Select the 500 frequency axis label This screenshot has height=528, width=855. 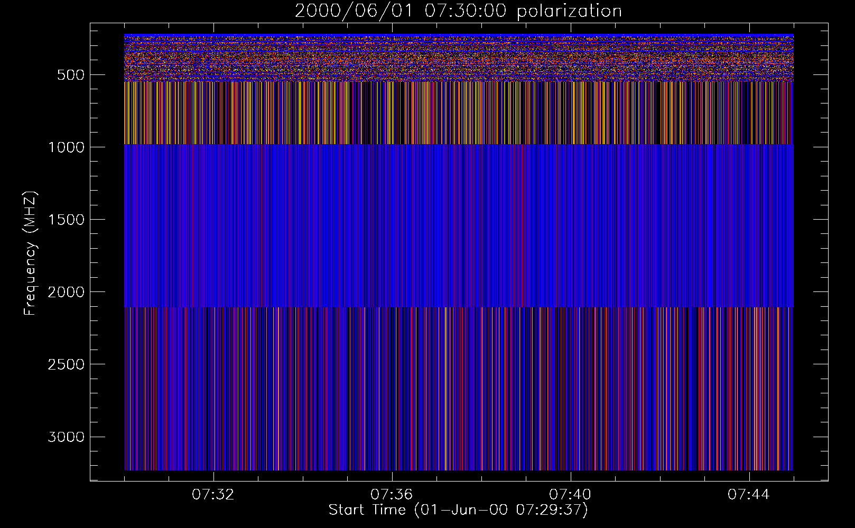point(71,75)
